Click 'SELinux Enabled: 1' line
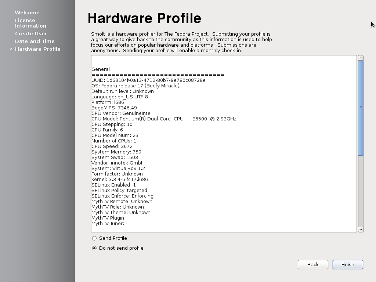This screenshot has width=376, height=282. pyautogui.click(x=114, y=185)
